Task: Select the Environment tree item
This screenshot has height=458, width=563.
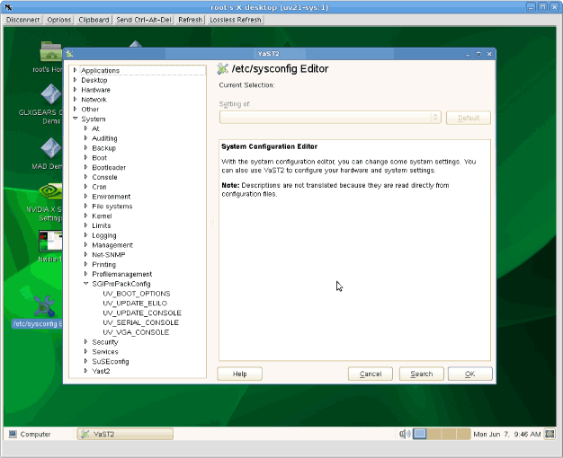Action: tap(111, 196)
